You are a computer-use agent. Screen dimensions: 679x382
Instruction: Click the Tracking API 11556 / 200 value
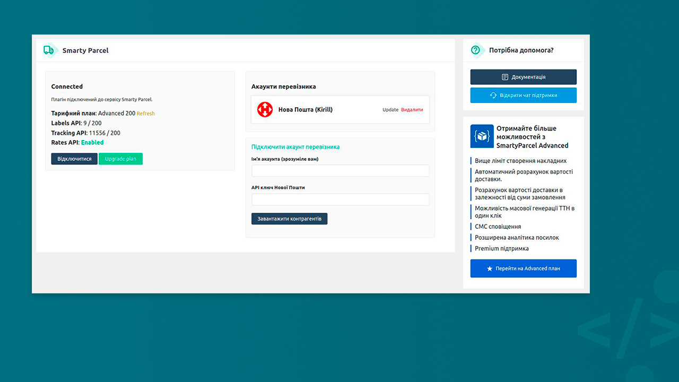pyautogui.click(x=105, y=133)
